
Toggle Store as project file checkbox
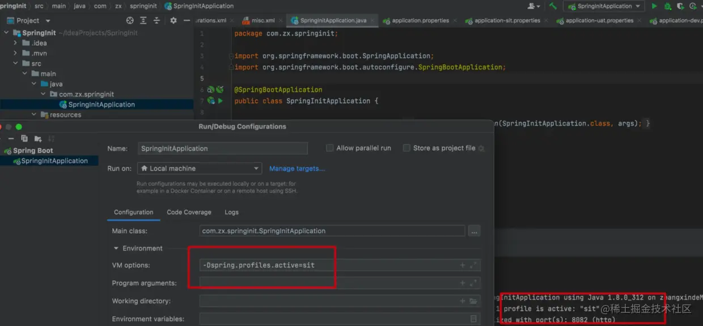(406, 148)
